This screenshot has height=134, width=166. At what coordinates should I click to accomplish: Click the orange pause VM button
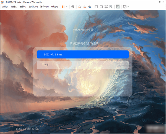(63, 7)
